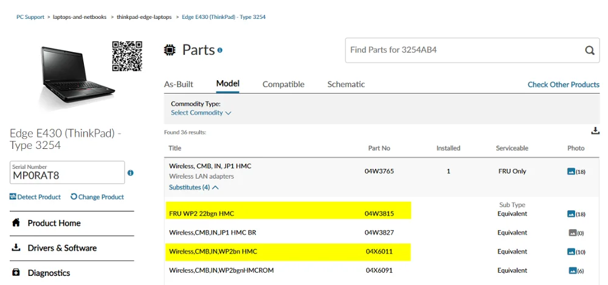Click the Drivers & Software download icon
This screenshot has width=608, height=285.
tap(16, 247)
